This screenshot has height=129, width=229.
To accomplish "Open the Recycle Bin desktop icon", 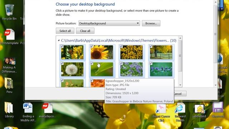I will (x=9, y=12).
